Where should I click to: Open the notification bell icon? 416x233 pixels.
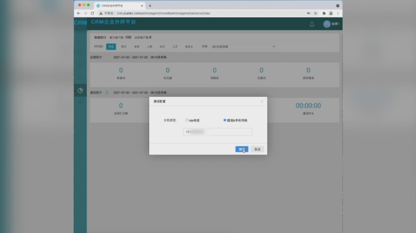pos(312,24)
